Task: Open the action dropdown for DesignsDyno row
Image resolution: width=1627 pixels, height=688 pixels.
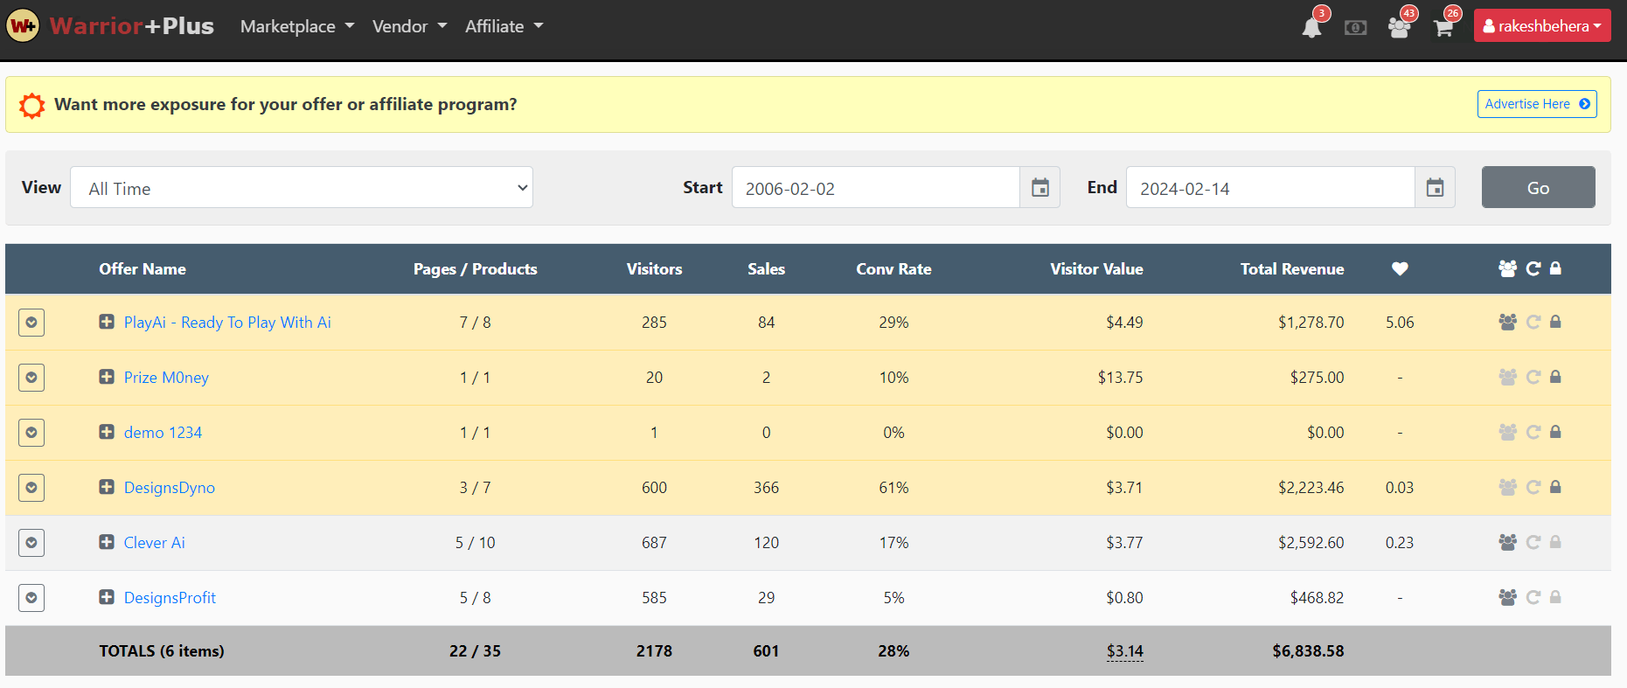Action: (31, 488)
